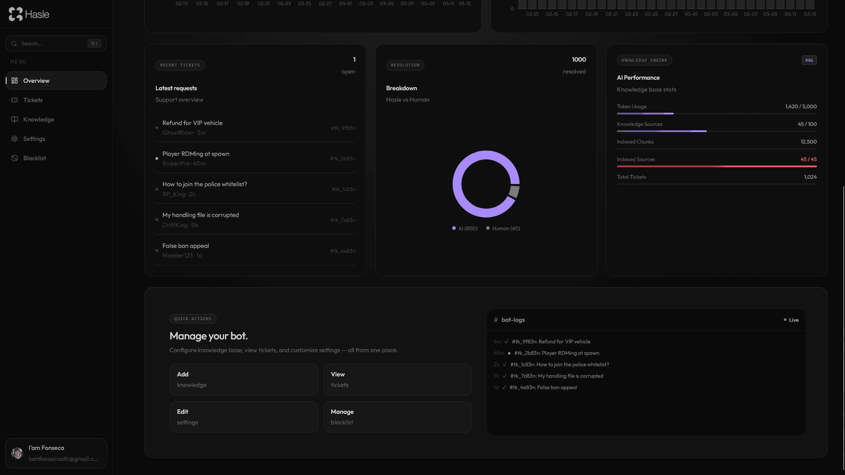Click the search magnifier icon

tap(14, 43)
